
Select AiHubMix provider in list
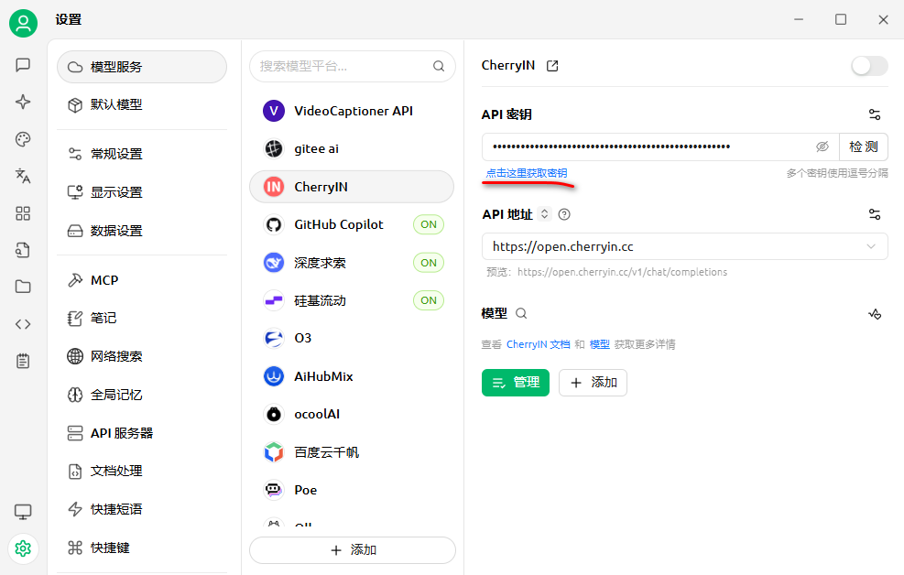[x=352, y=376]
